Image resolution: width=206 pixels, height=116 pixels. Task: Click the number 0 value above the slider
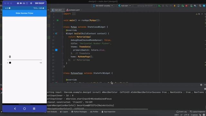(10, 57)
